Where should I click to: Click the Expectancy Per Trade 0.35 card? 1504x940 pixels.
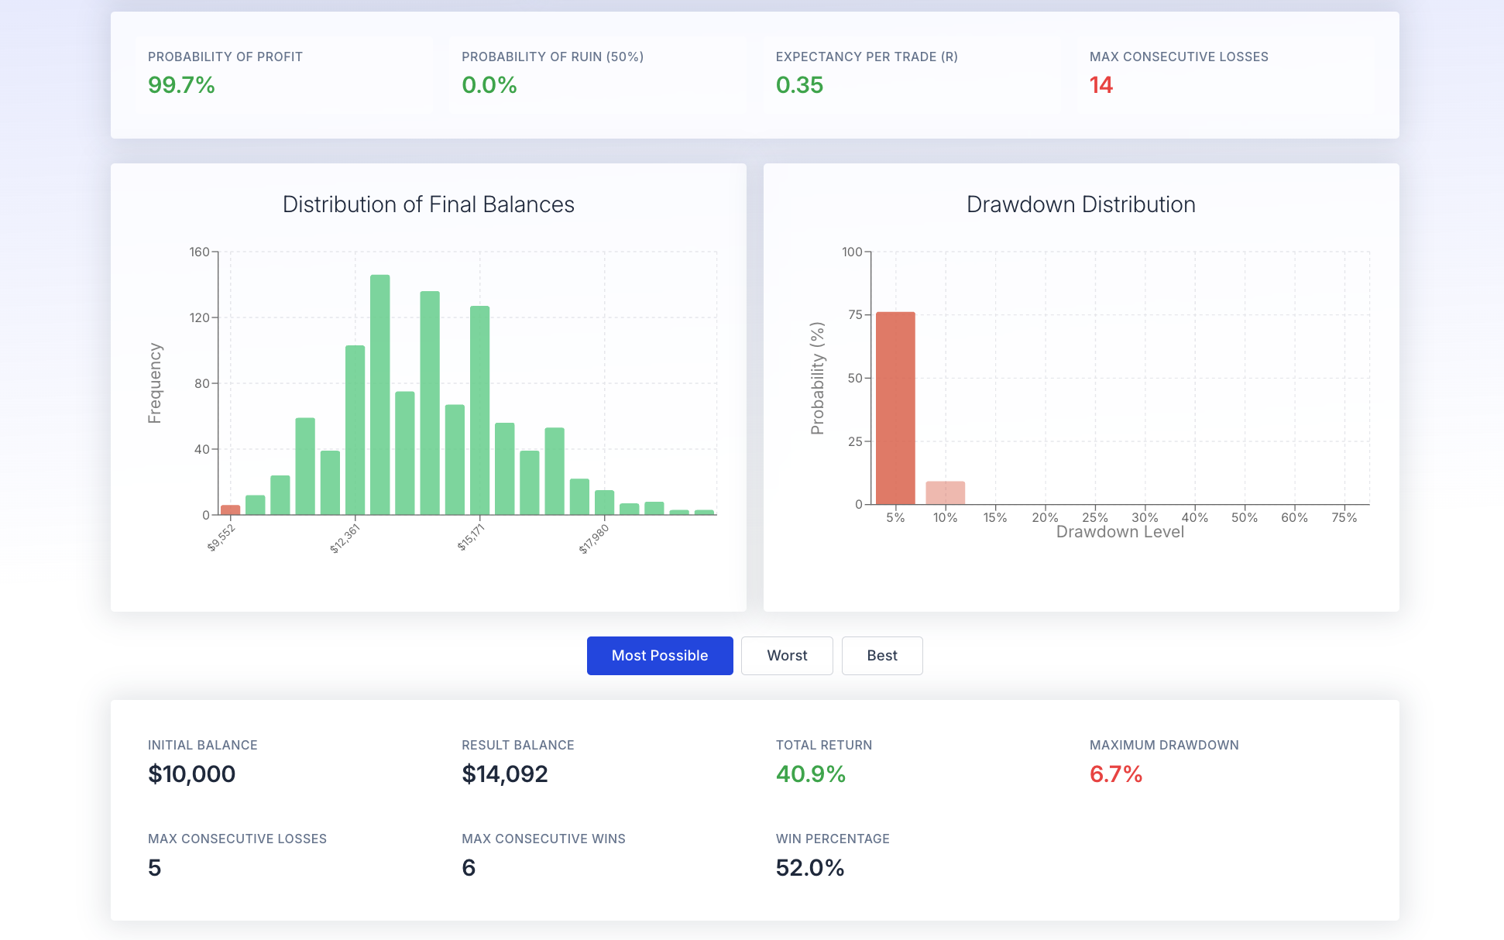pyautogui.click(x=912, y=74)
